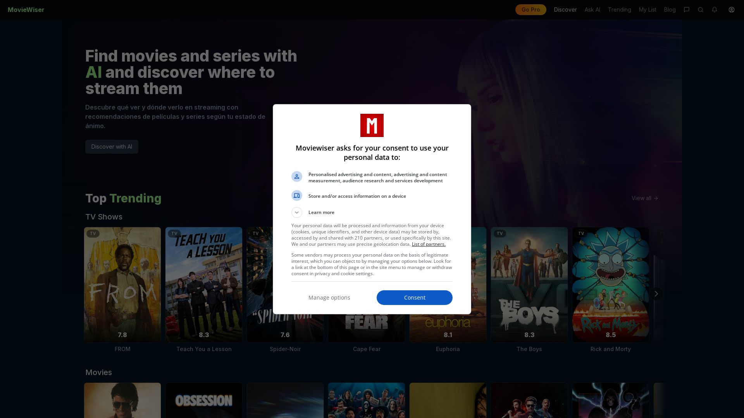Click the Go Pro button
Screen dimensions: 744x418
pyautogui.click(x=530, y=10)
